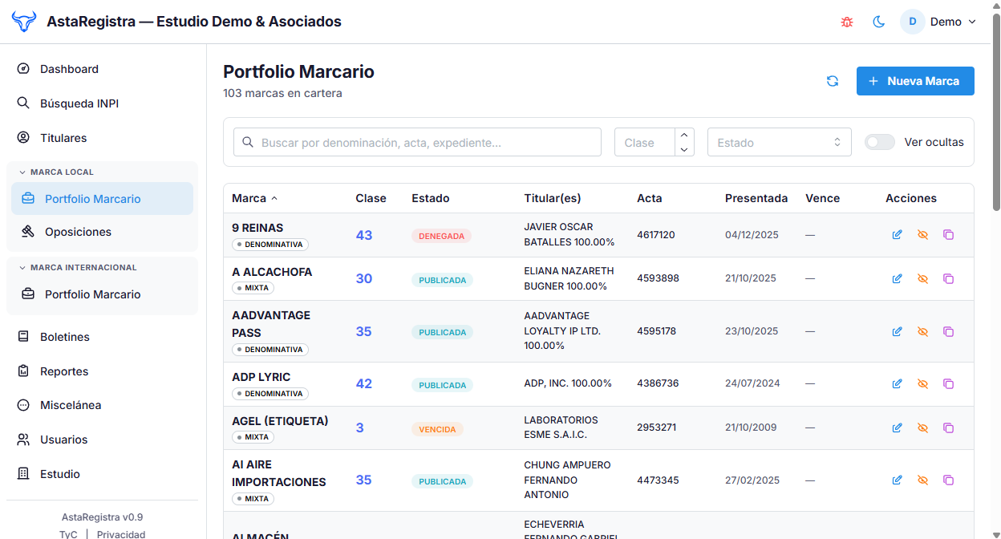Click the Privacidad link
This screenshot has width=1001, height=539.
point(121,534)
